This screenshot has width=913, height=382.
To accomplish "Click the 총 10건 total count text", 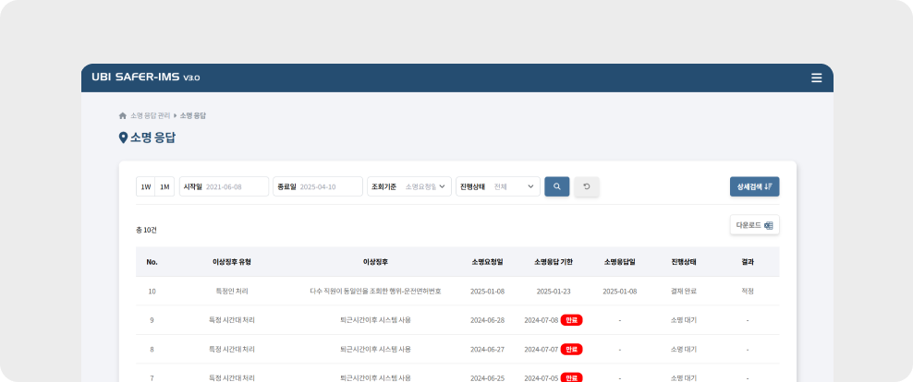I will (146, 231).
